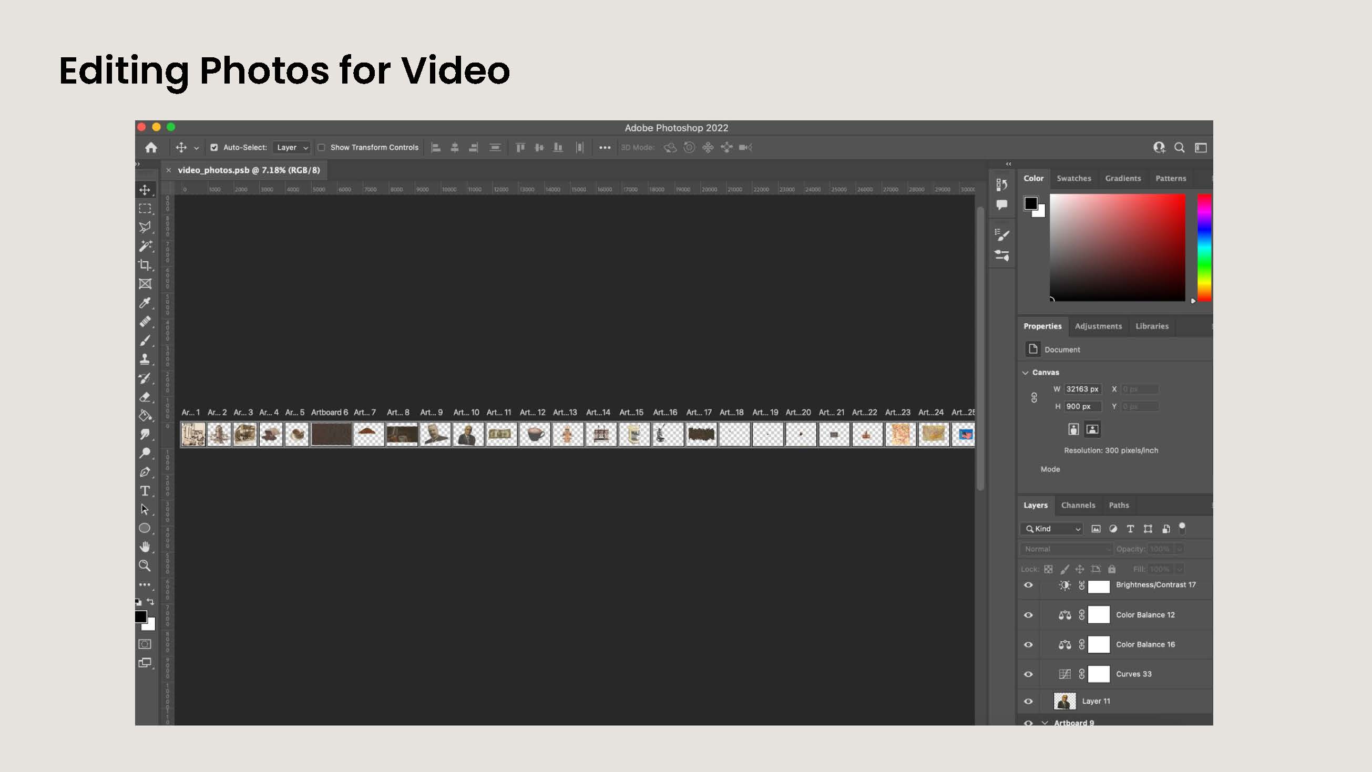Toggle Quick Mask mode icon

point(145,644)
